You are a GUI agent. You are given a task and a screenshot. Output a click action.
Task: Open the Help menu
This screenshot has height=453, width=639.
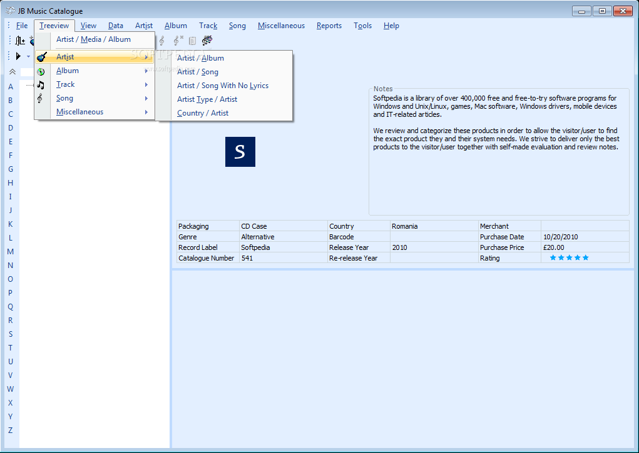point(391,26)
